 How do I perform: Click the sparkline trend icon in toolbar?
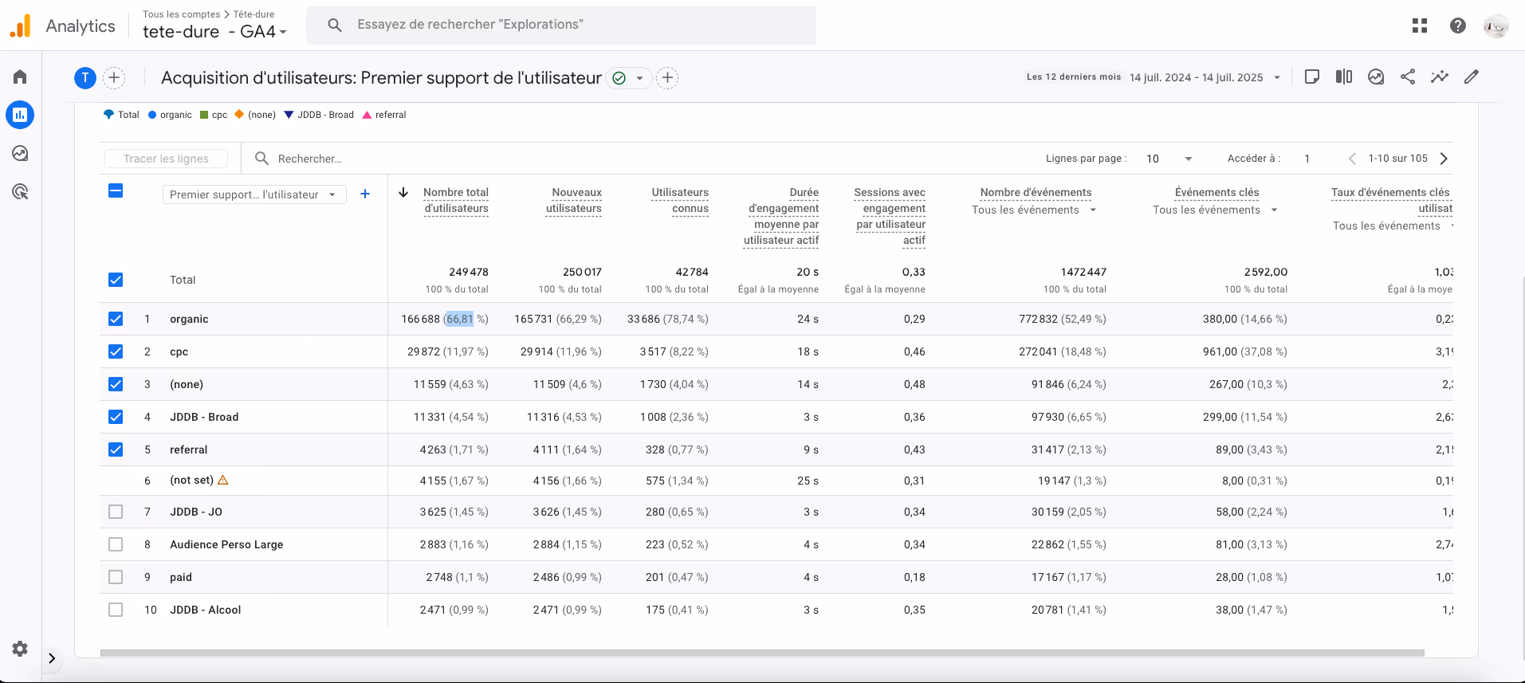1440,77
